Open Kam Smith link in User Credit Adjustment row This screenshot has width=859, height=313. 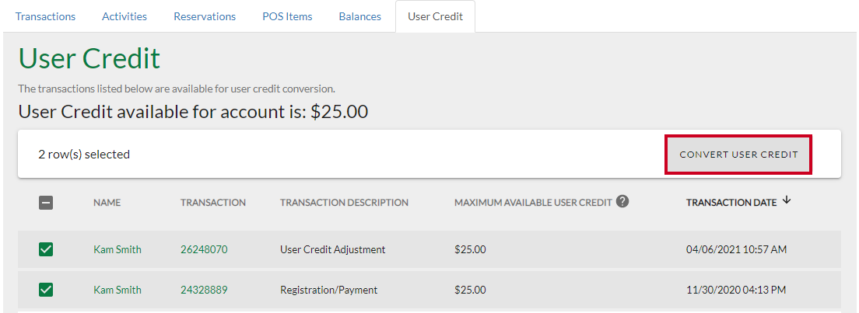click(x=117, y=249)
